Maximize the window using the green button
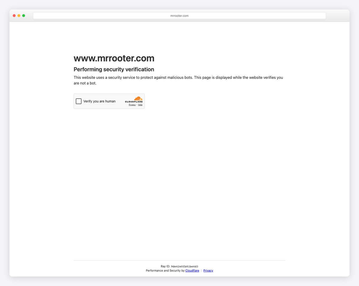The width and height of the screenshot is (359, 286). coord(24,16)
